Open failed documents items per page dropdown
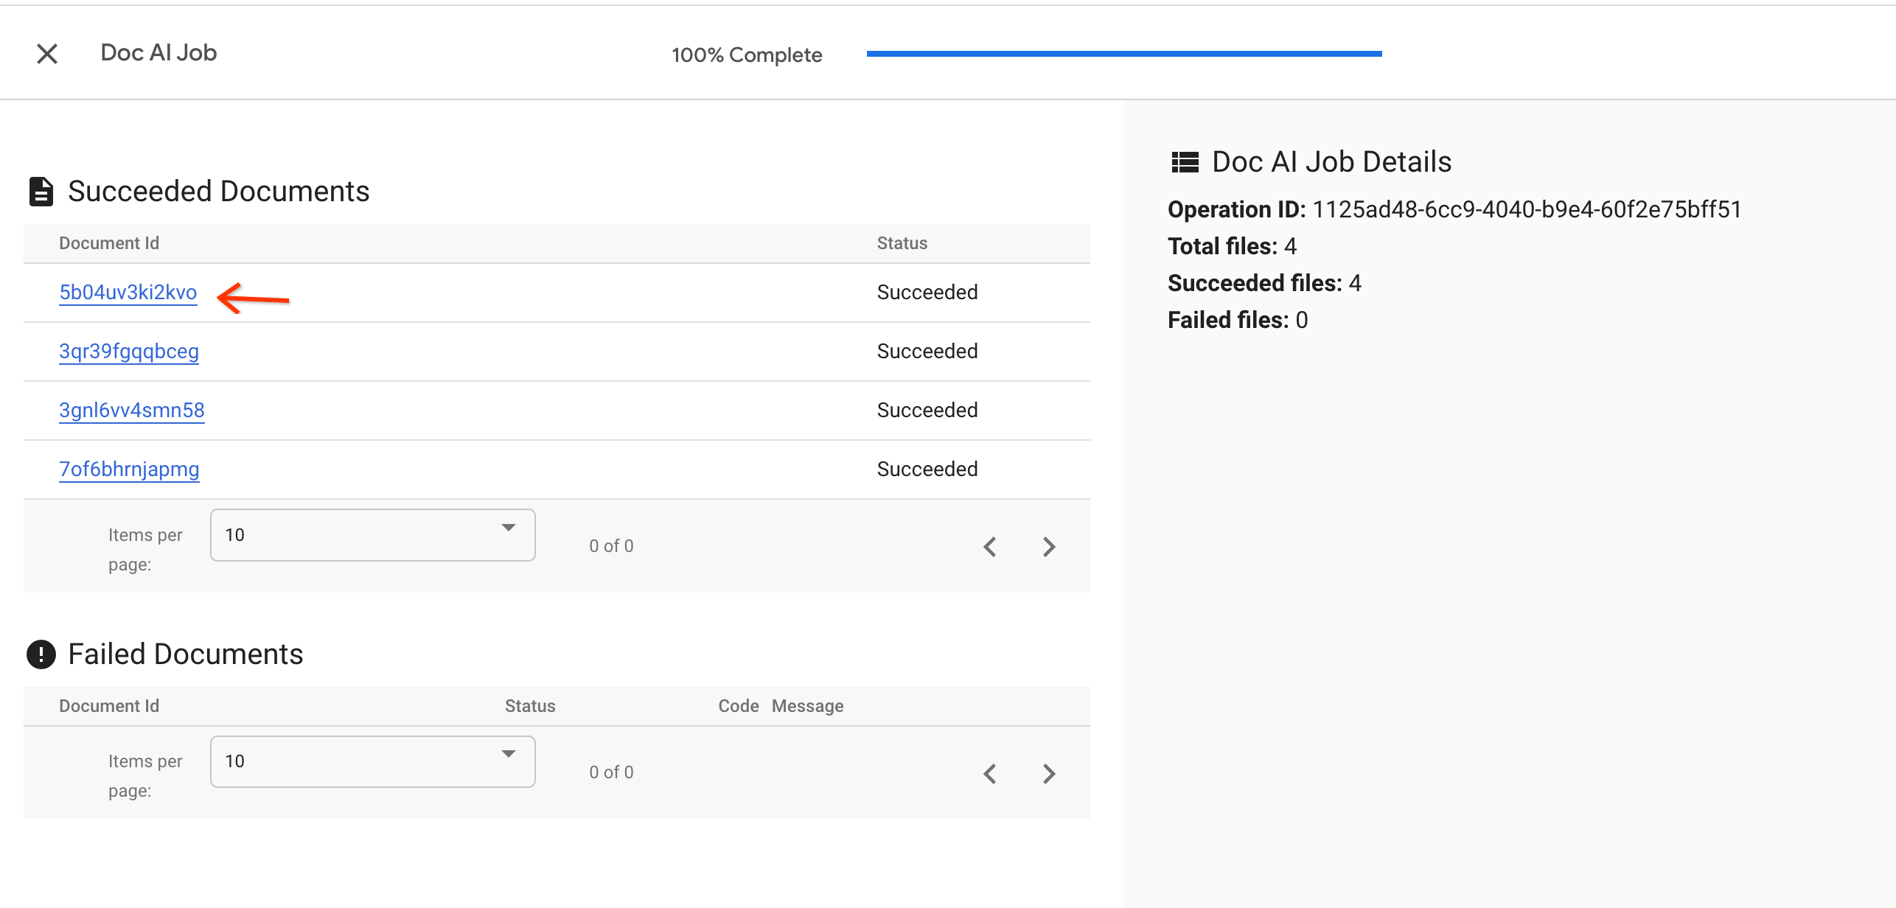The width and height of the screenshot is (1896, 908). pos(372,761)
